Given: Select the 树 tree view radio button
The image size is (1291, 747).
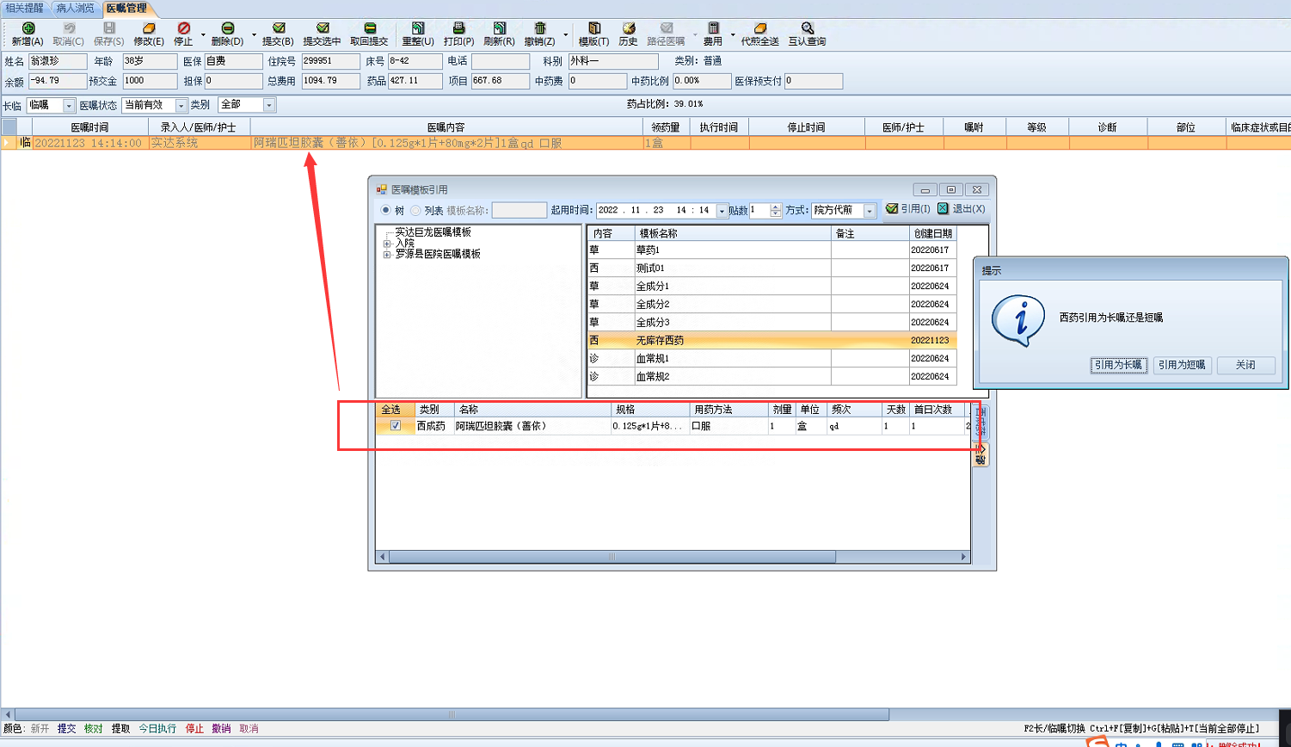Looking at the screenshot, I should tap(386, 210).
